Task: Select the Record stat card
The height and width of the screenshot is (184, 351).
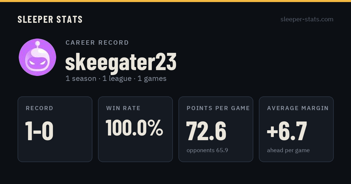Action: [x=55, y=129]
